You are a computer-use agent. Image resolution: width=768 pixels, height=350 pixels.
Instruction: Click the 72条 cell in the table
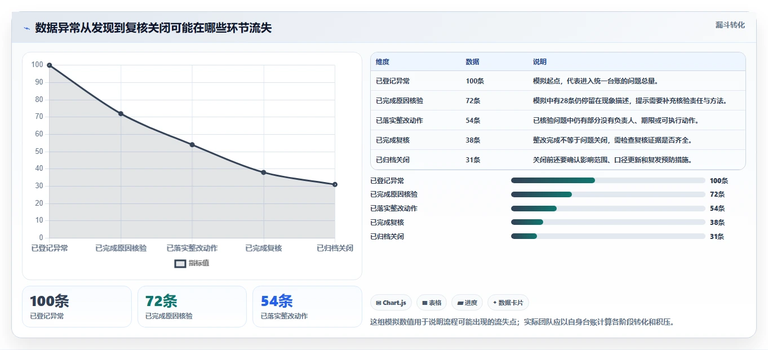(473, 101)
